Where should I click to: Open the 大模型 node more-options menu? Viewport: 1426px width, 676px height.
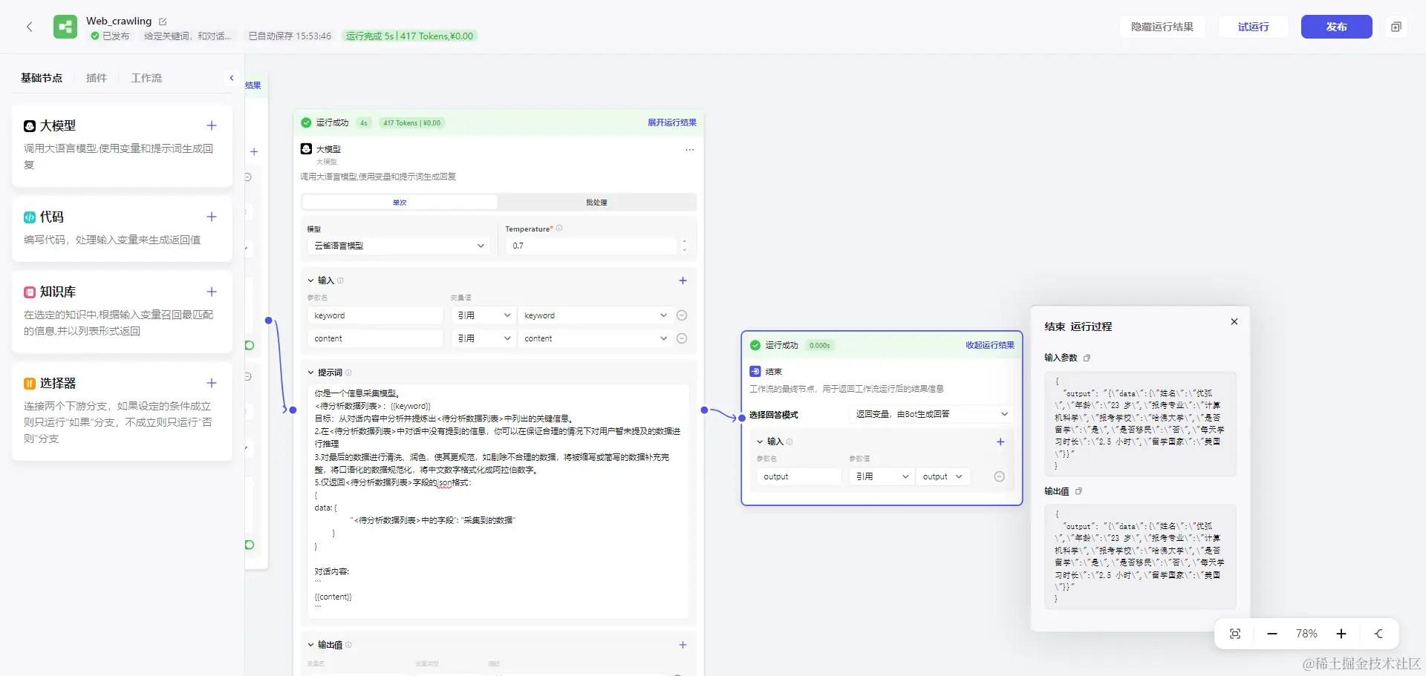(689, 150)
